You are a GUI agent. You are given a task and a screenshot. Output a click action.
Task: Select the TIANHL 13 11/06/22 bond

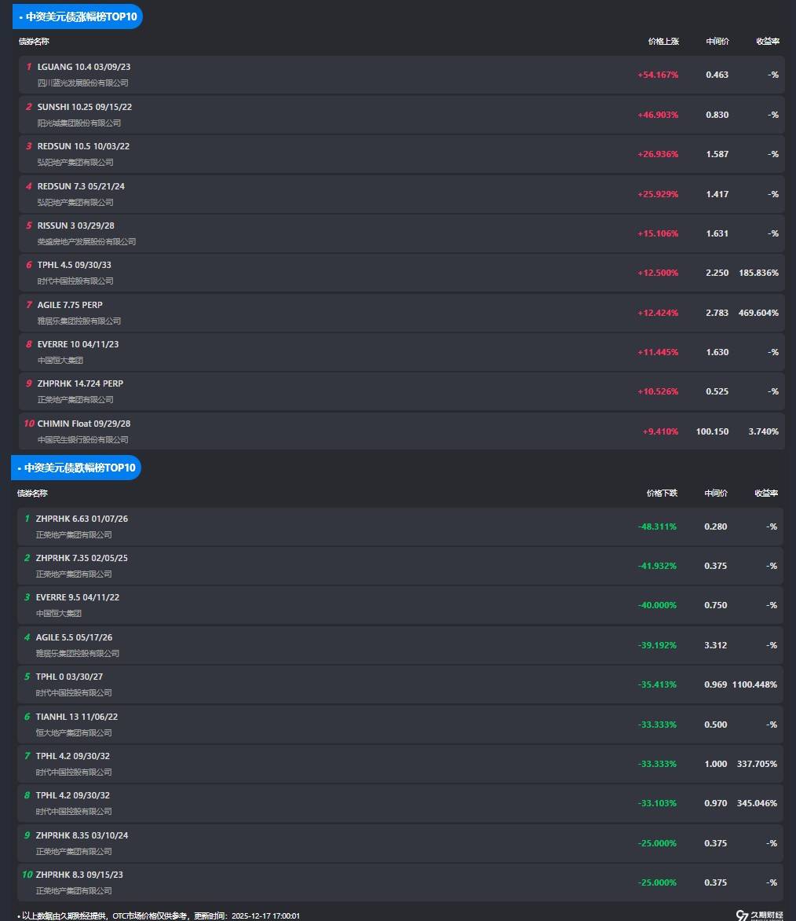[77, 717]
